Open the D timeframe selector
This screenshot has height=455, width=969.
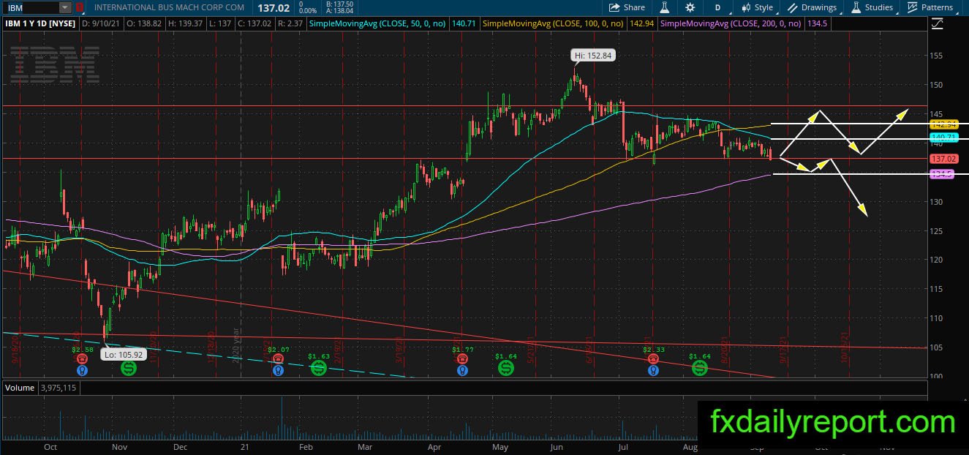pos(718,7)
